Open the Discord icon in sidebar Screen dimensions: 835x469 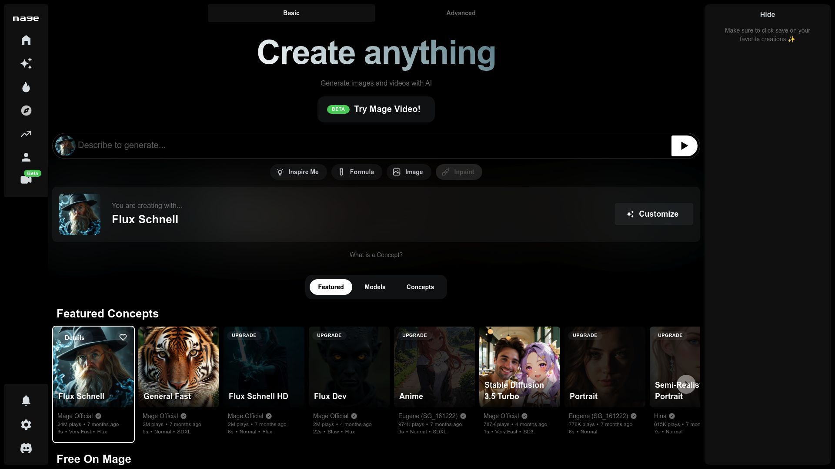point(26,448)
